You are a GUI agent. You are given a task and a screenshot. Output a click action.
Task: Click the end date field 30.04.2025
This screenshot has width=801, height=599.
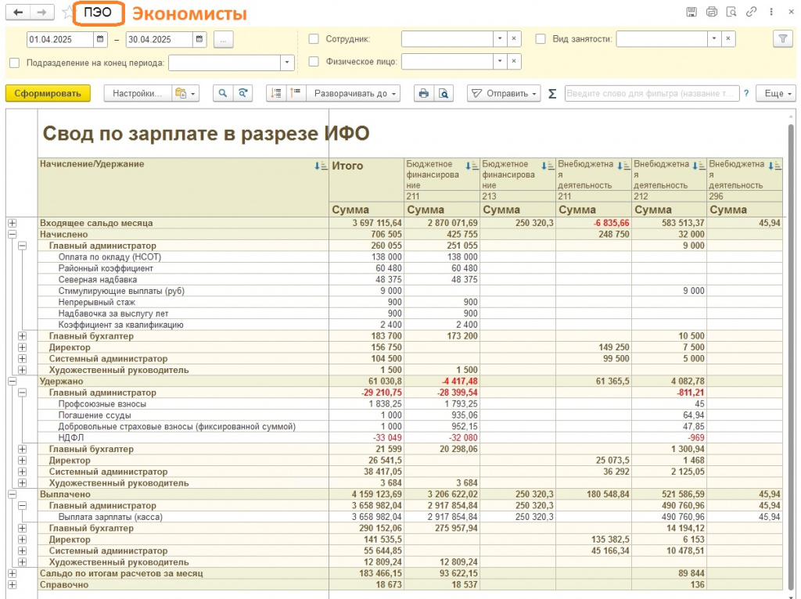159,39
